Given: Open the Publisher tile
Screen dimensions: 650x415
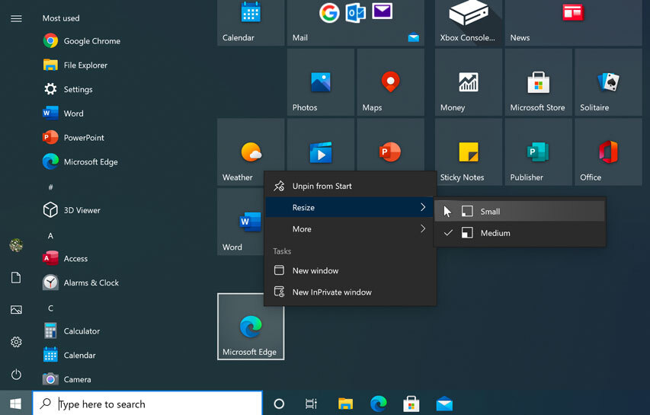Looking at the screenshot, I should tap(539, 152).
